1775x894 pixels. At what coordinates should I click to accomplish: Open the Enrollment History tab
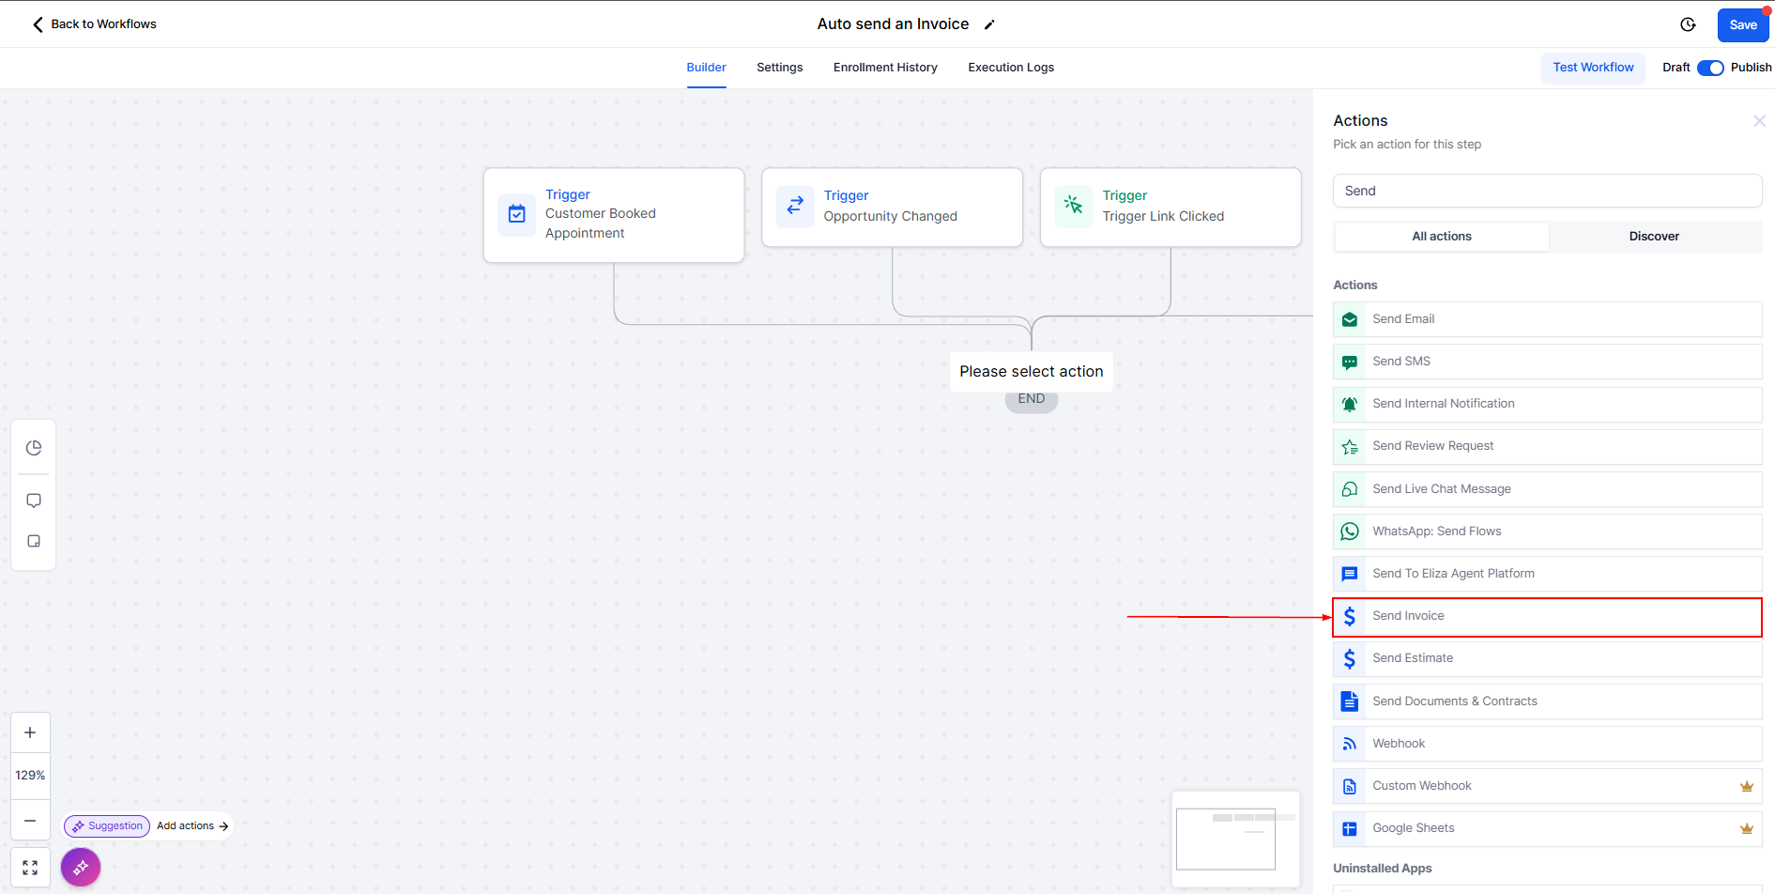click(x=885, y=68)
